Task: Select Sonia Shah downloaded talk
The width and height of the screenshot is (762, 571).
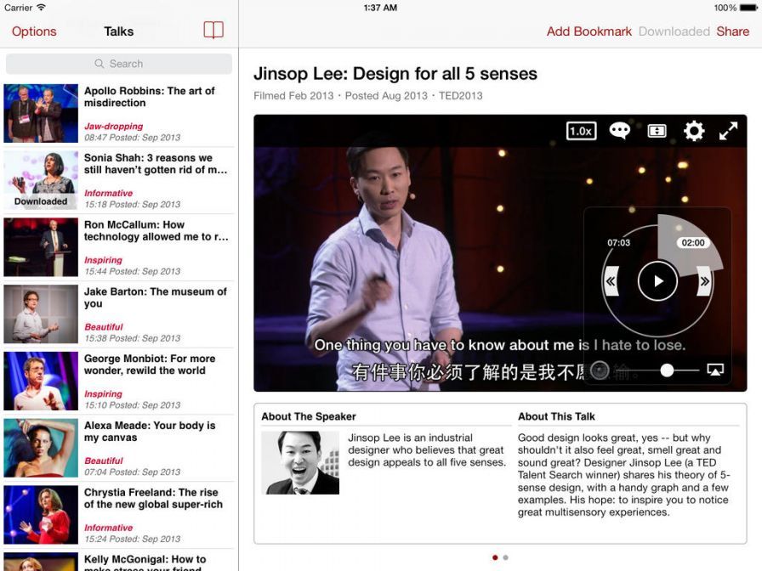Action: click(x=119, y=180)
